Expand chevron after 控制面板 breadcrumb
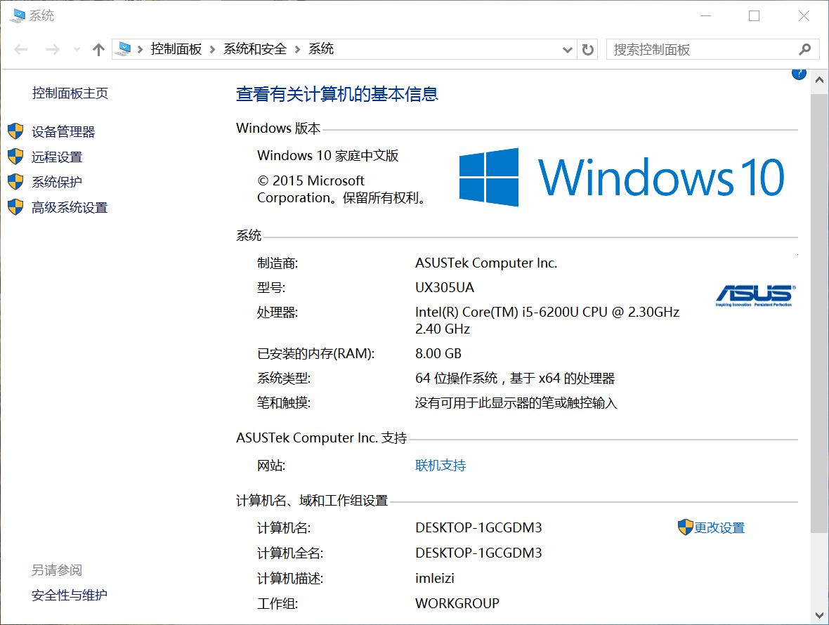 tap(213, 50)
